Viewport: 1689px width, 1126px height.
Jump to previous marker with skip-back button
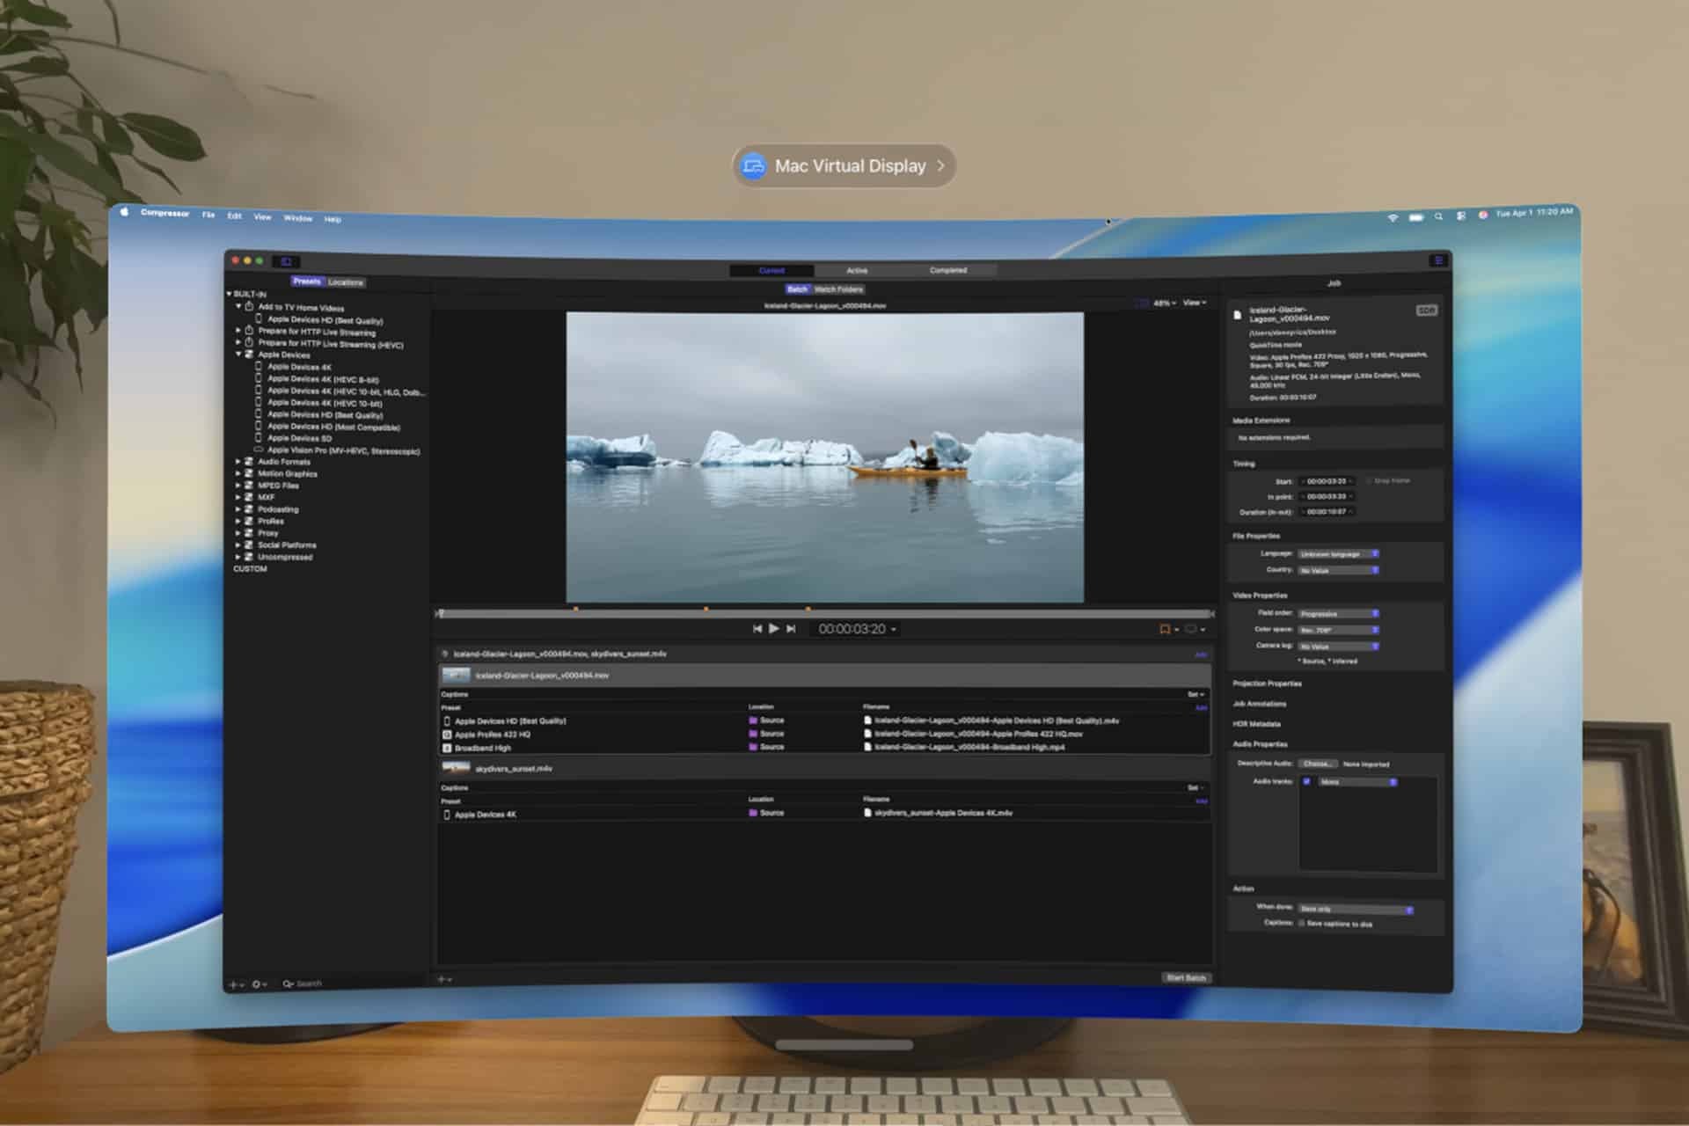pyautogui.click(x=757, y=628)
